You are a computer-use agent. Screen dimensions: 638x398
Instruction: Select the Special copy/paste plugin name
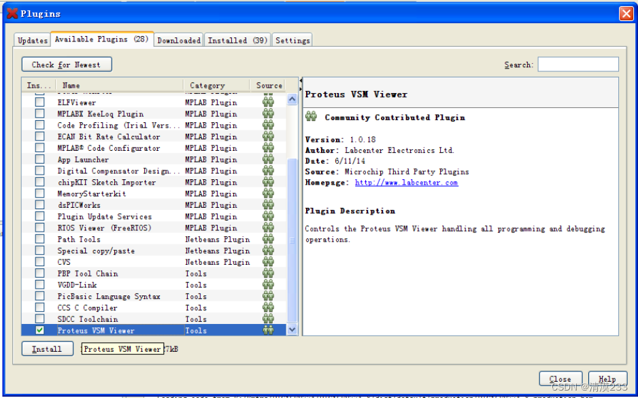click(96, 251)
